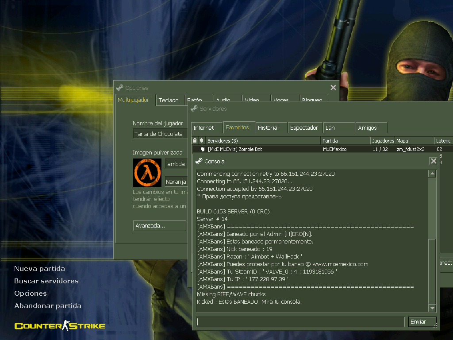Click the 'Kicked : Estas BANEADO' console line
Image resolution: width=453 pixels, height=340 pixels.
pos(250,301)
